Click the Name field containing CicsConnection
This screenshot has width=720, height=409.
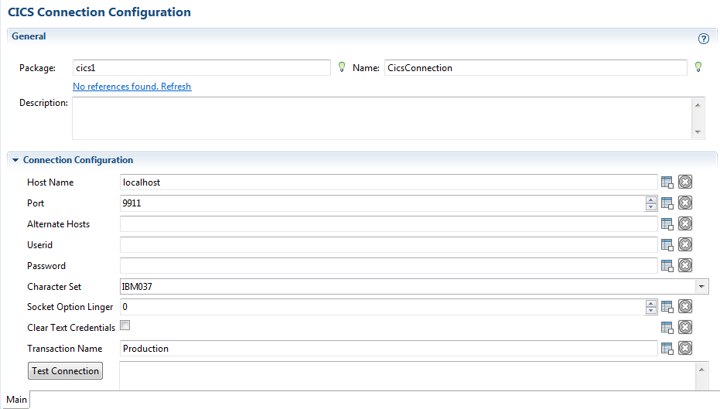coord(535,68)
